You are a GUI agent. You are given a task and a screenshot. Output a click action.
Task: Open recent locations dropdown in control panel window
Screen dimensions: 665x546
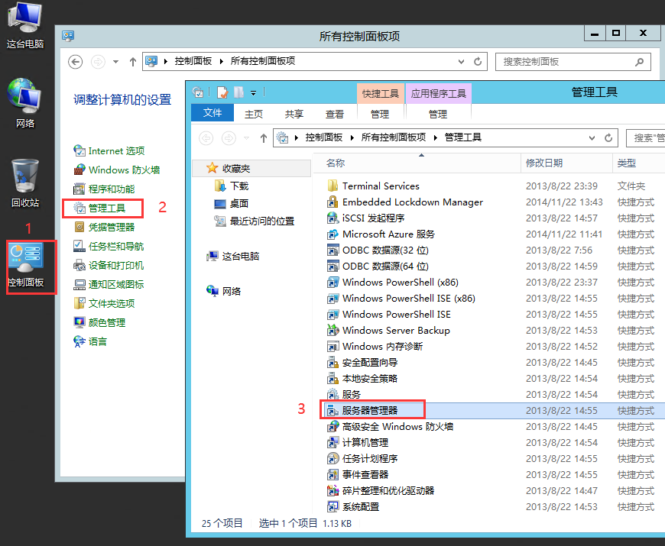[x=115, y=62]
